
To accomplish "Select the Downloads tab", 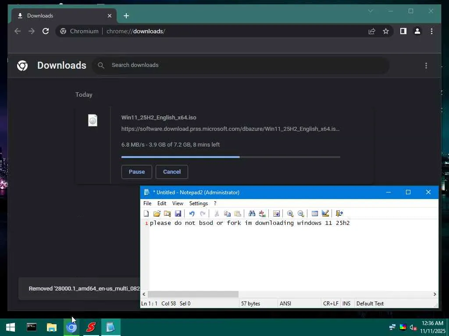I will point(64,16).
